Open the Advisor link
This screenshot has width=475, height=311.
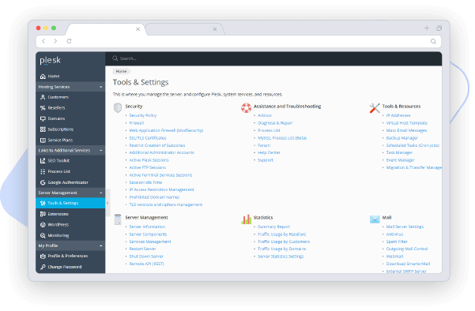pyautogui.click(x=265, y=115)
